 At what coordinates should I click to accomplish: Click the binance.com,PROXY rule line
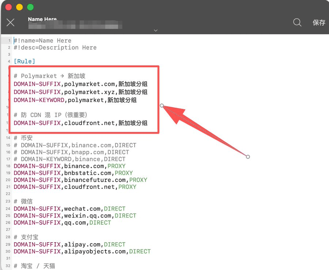(69, 166)
